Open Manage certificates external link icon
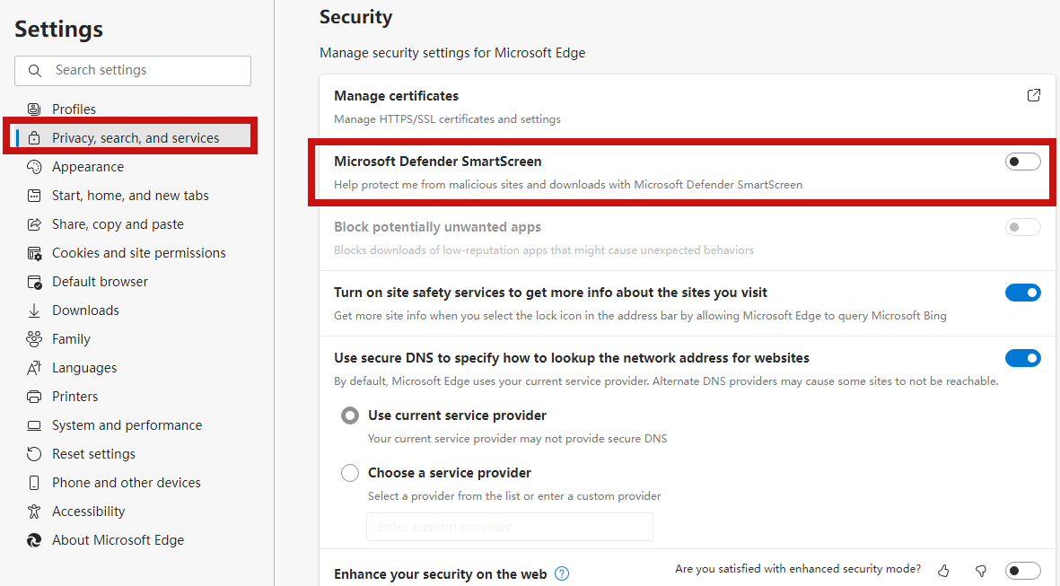1060x586 pixels. pos(1033,94)
